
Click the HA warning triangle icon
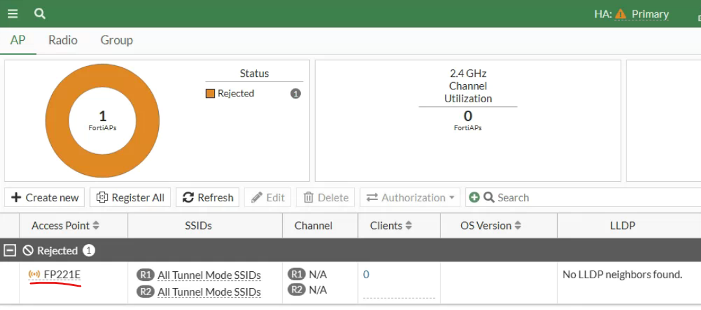[x=621, y=14]
